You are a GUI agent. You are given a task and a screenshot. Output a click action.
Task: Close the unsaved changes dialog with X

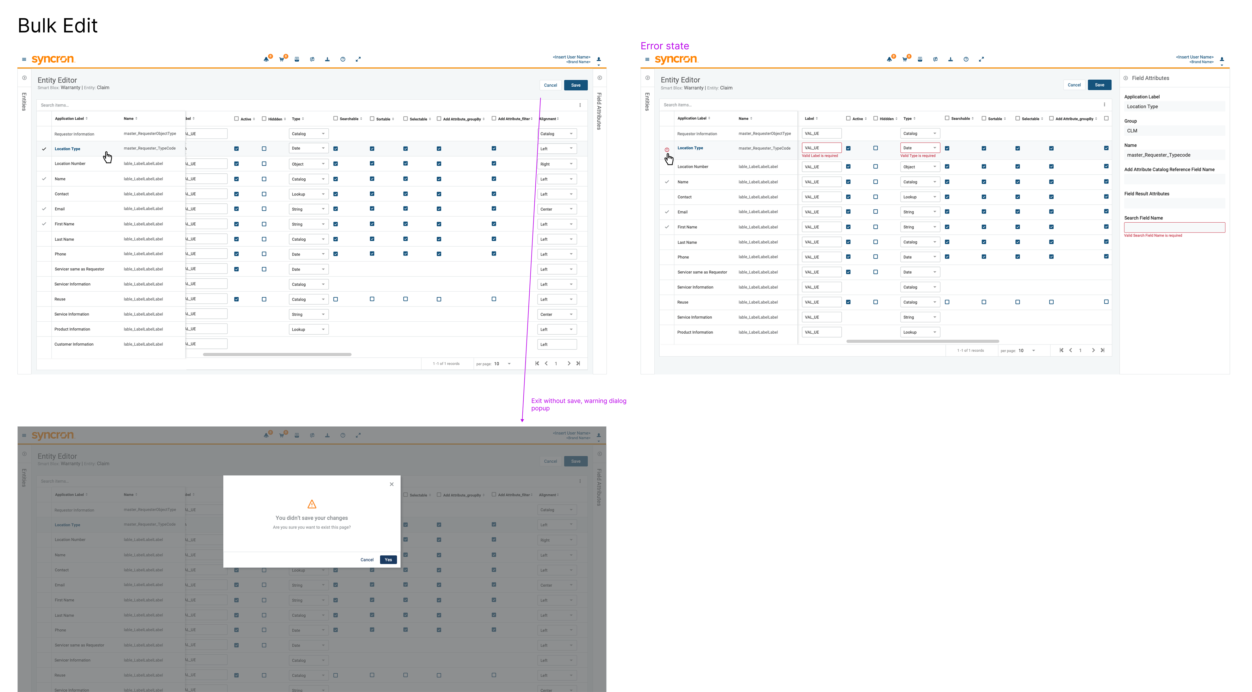click(392, 484)
